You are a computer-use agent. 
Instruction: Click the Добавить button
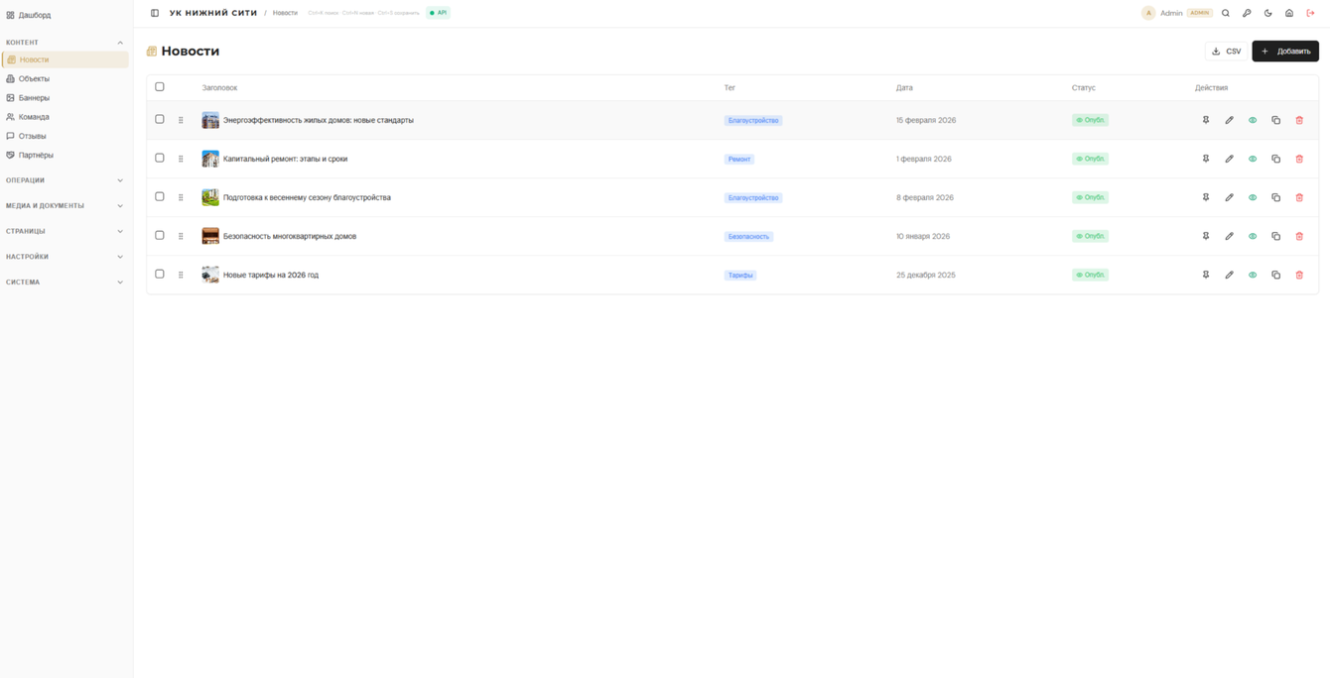coord(1285,51)
